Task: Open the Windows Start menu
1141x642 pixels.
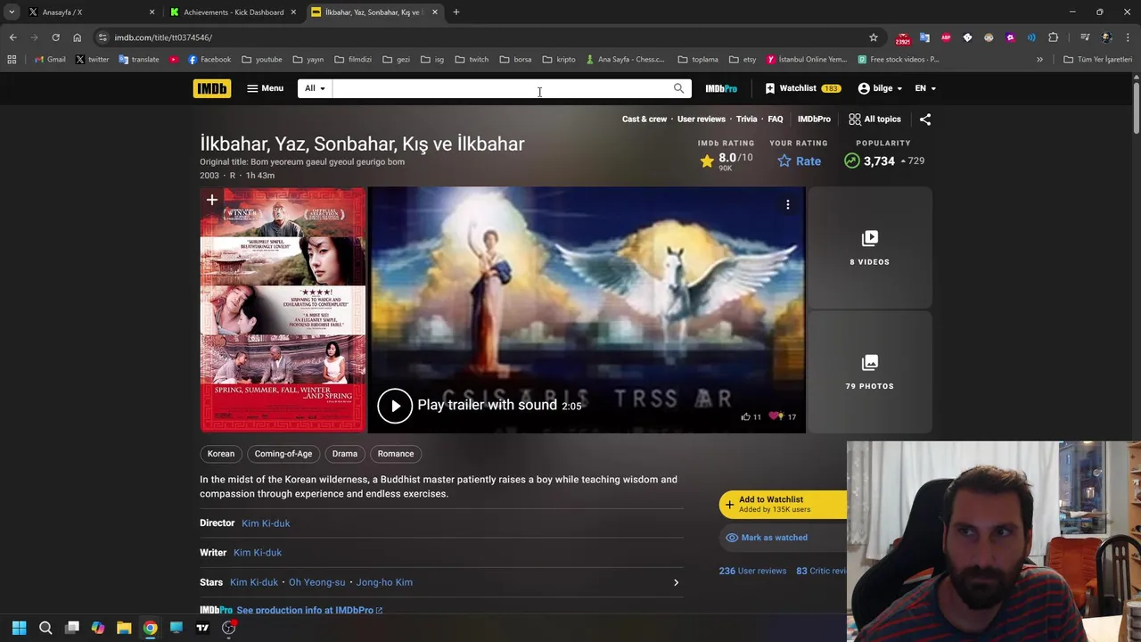Action: click(19, 628)
